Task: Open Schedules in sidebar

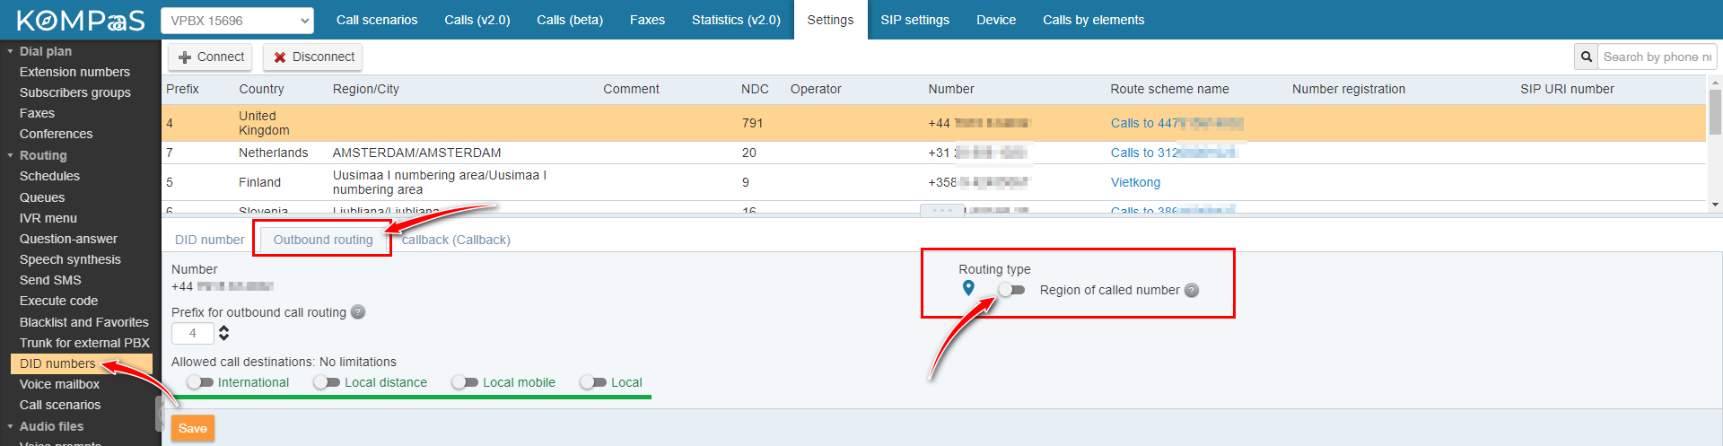Action: click(x=49, y=176)
